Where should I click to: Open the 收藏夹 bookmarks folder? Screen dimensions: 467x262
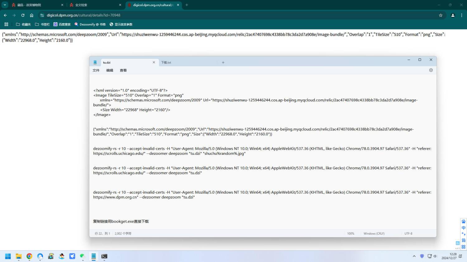(x=23, y=24)
